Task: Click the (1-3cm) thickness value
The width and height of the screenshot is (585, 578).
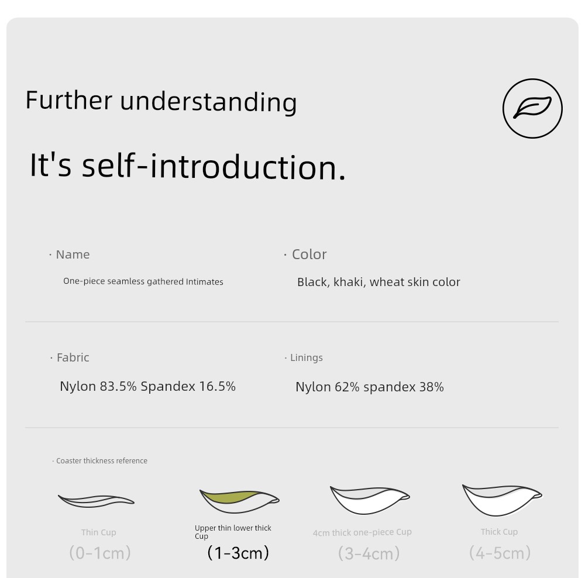Action: (x=238, y=553)
